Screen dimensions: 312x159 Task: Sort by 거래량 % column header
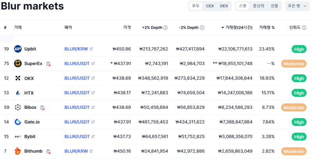point(267,28)
